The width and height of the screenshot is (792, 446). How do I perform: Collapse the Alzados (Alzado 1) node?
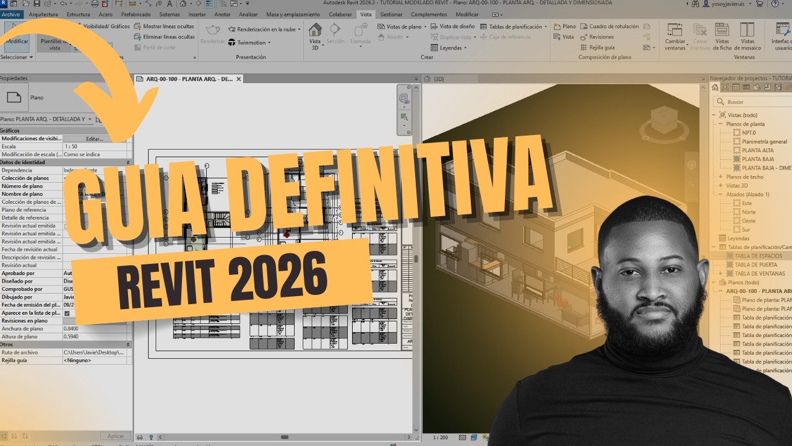pos(720,194)
